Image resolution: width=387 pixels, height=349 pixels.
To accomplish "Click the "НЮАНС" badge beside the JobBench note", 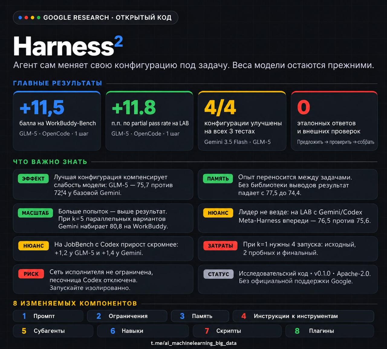I will click(x=34, y=246).
